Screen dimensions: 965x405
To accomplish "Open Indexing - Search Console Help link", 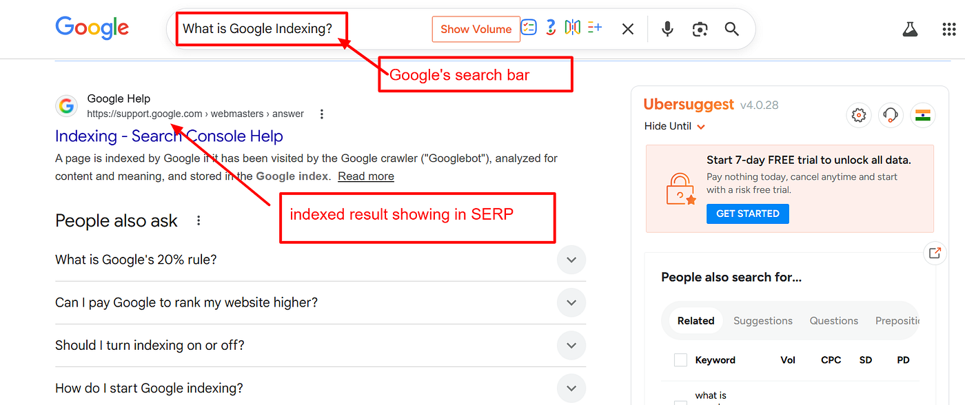I will (169, 136).
